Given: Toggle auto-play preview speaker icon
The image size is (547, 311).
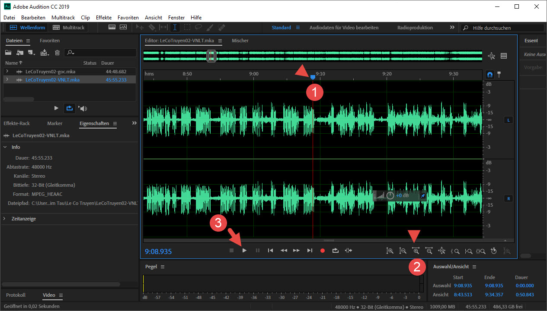Looking at the screenshot, I should [x=83, y=108].
